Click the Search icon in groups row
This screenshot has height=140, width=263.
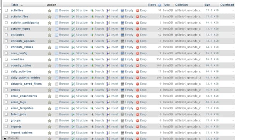(x=92, y=121)
